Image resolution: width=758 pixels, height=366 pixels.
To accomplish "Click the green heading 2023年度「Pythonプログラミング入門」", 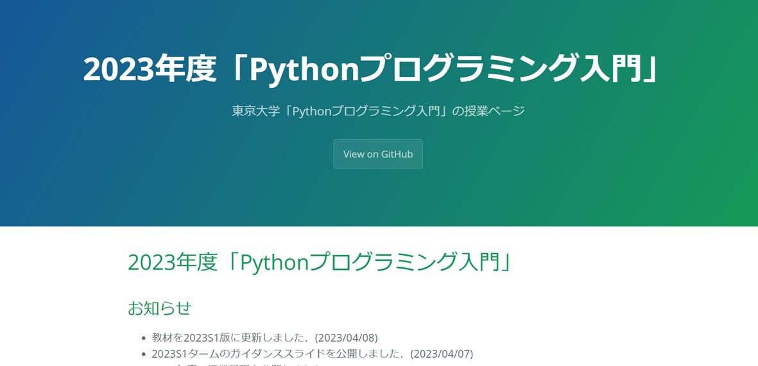I will tap(320, 262).
